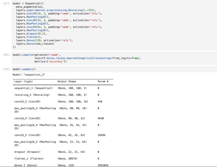Image resolution: width=217 pixels, height=167 pixels.
Task: Click the (None, 90, 90, 16) shape
Action: tap(73, 108)
